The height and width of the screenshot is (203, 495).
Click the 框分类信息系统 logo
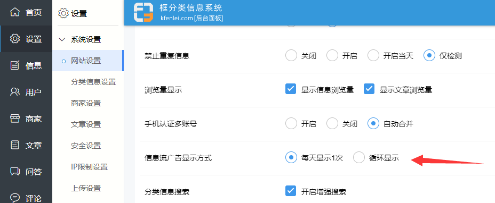[143, 12]
